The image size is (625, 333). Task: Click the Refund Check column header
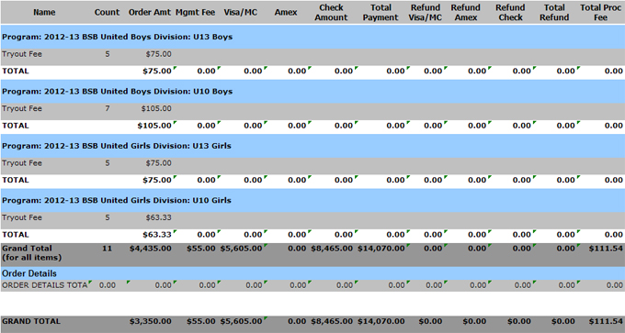point(510,13)
